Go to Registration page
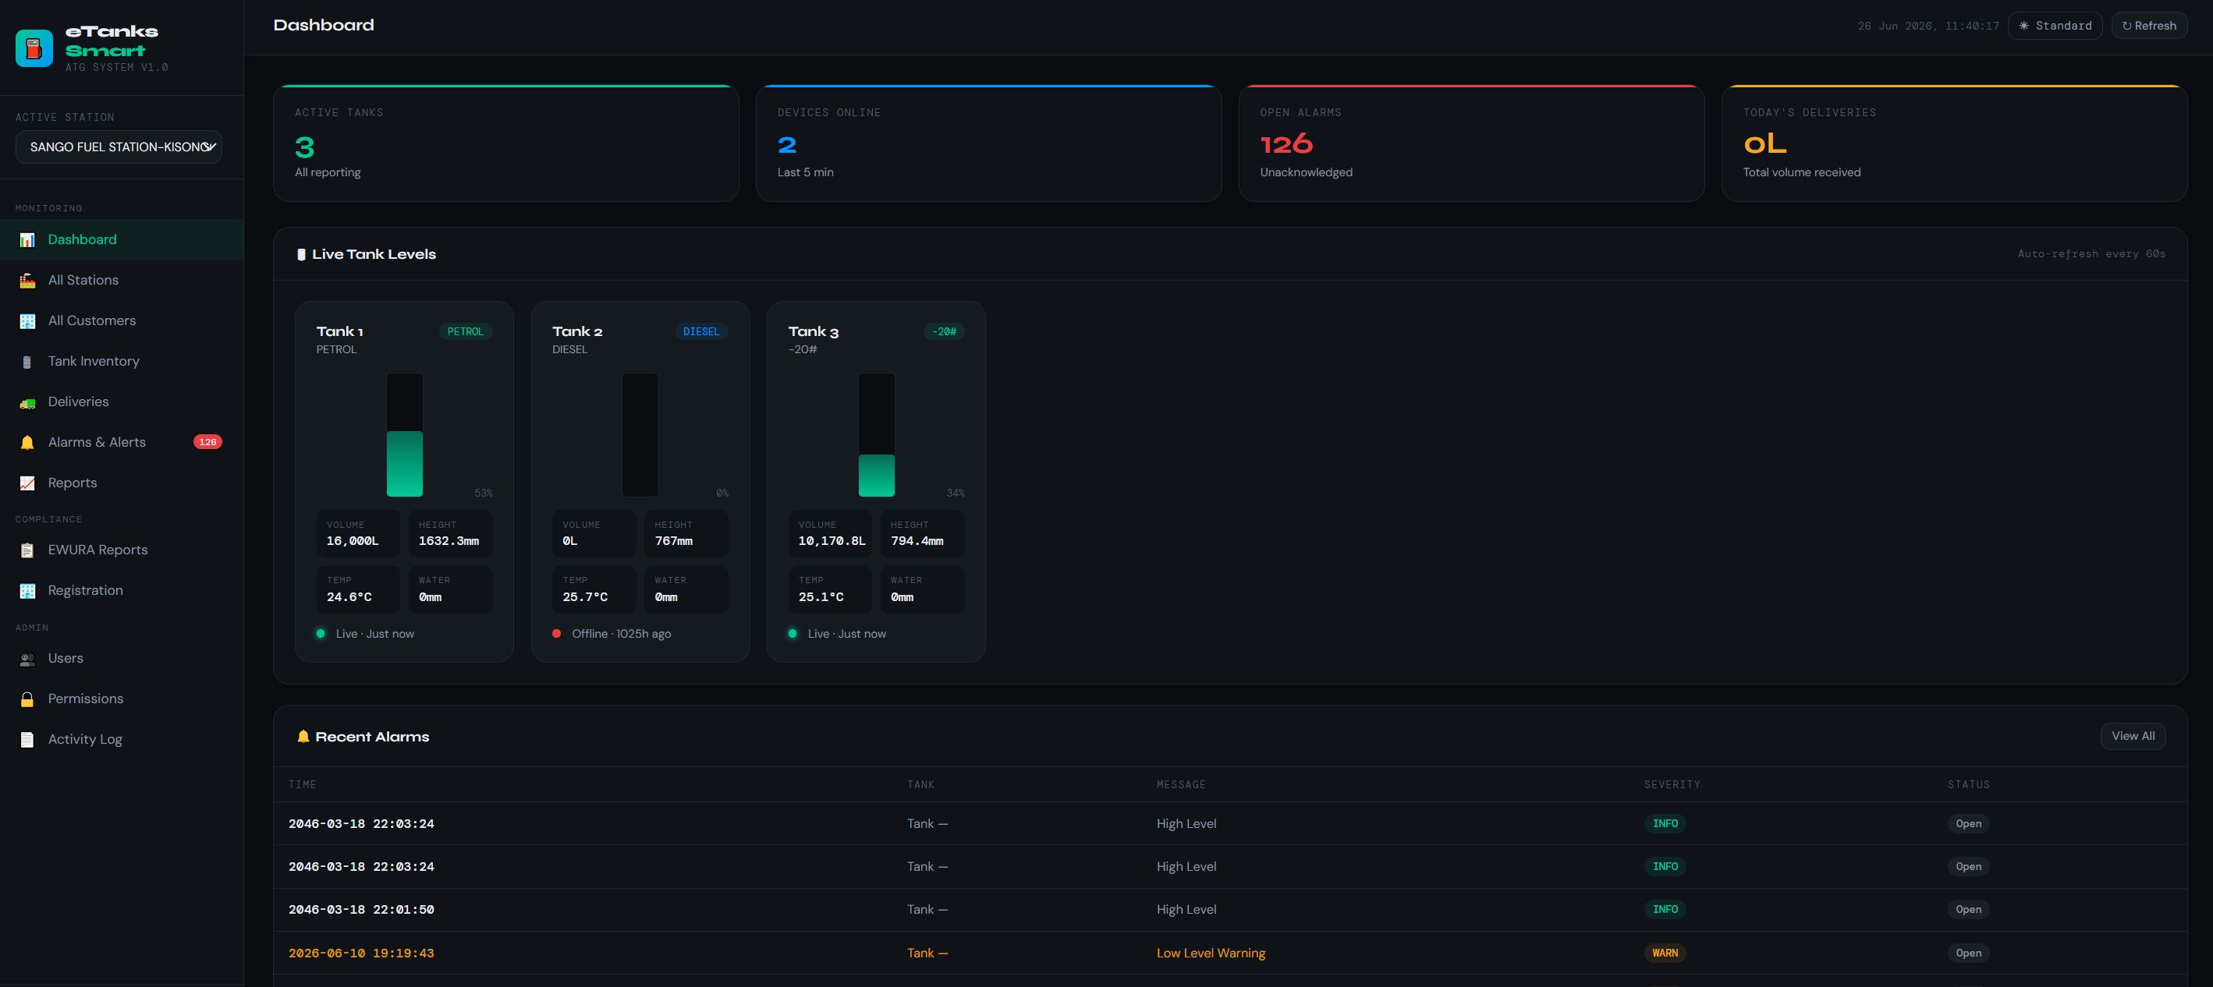 pos(122,590)
